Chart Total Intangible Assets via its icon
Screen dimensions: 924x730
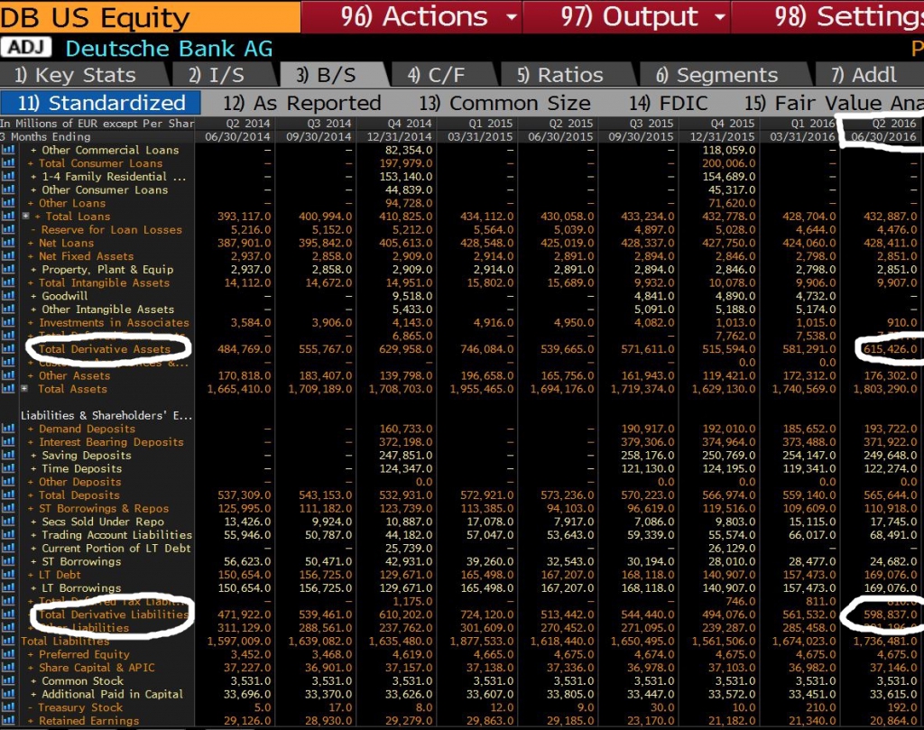click(8, 282)
